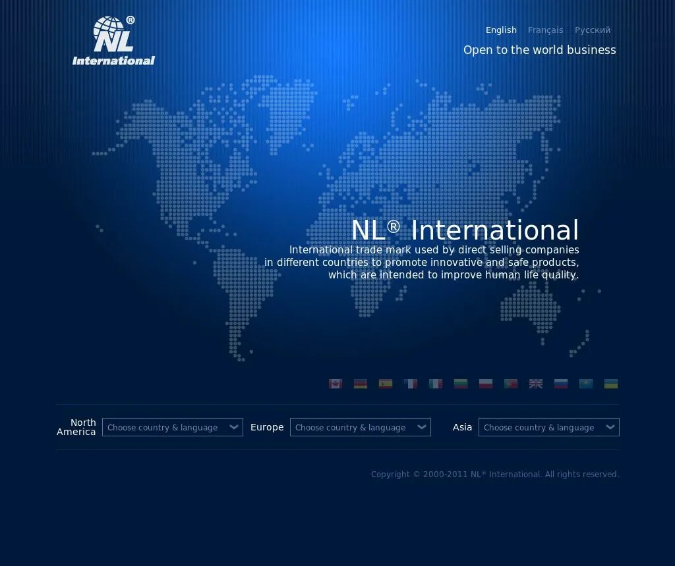This screenshot has width=675, height=566.
Task: Click the NL International globe logo
Action: pos(113,41)
